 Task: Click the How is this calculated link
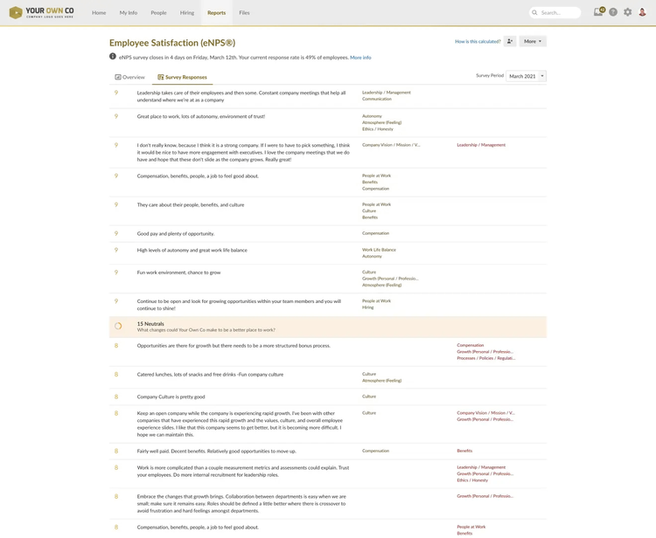point(478,41)
